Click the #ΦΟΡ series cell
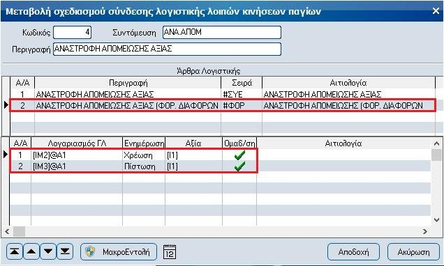The height and width of the screenshot is (266, 444). (x=242, y=105)
